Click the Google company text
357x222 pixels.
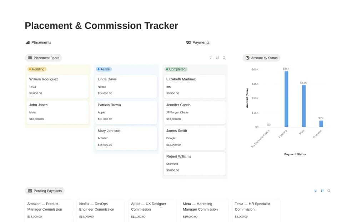pyautogui.click(x=171, y=138)
